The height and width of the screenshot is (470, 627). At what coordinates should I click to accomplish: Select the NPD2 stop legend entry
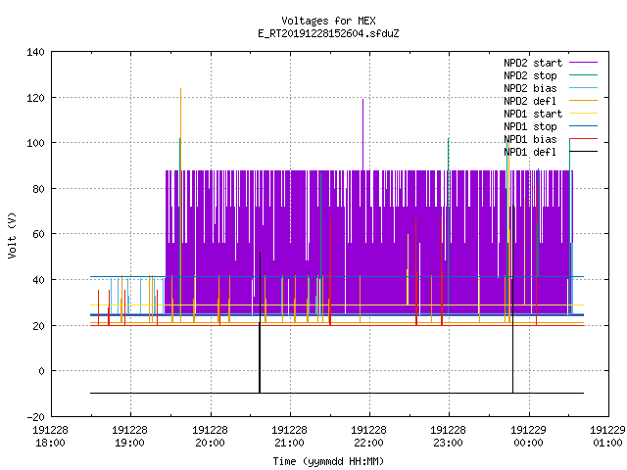pos(530,75)
